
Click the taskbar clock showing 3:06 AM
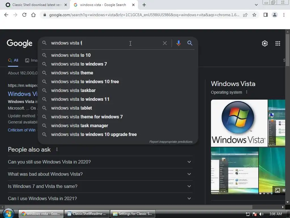[x=276, y=214]
